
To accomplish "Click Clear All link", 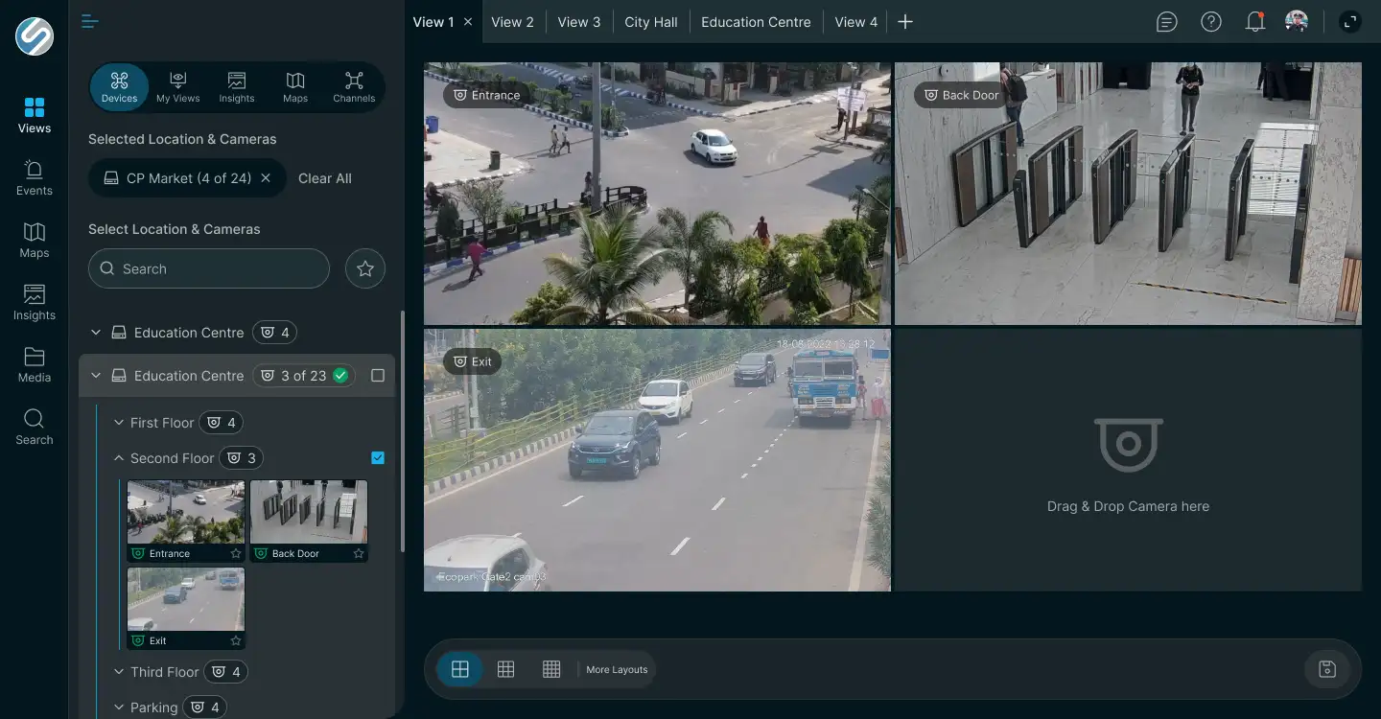I will [325, 178].
